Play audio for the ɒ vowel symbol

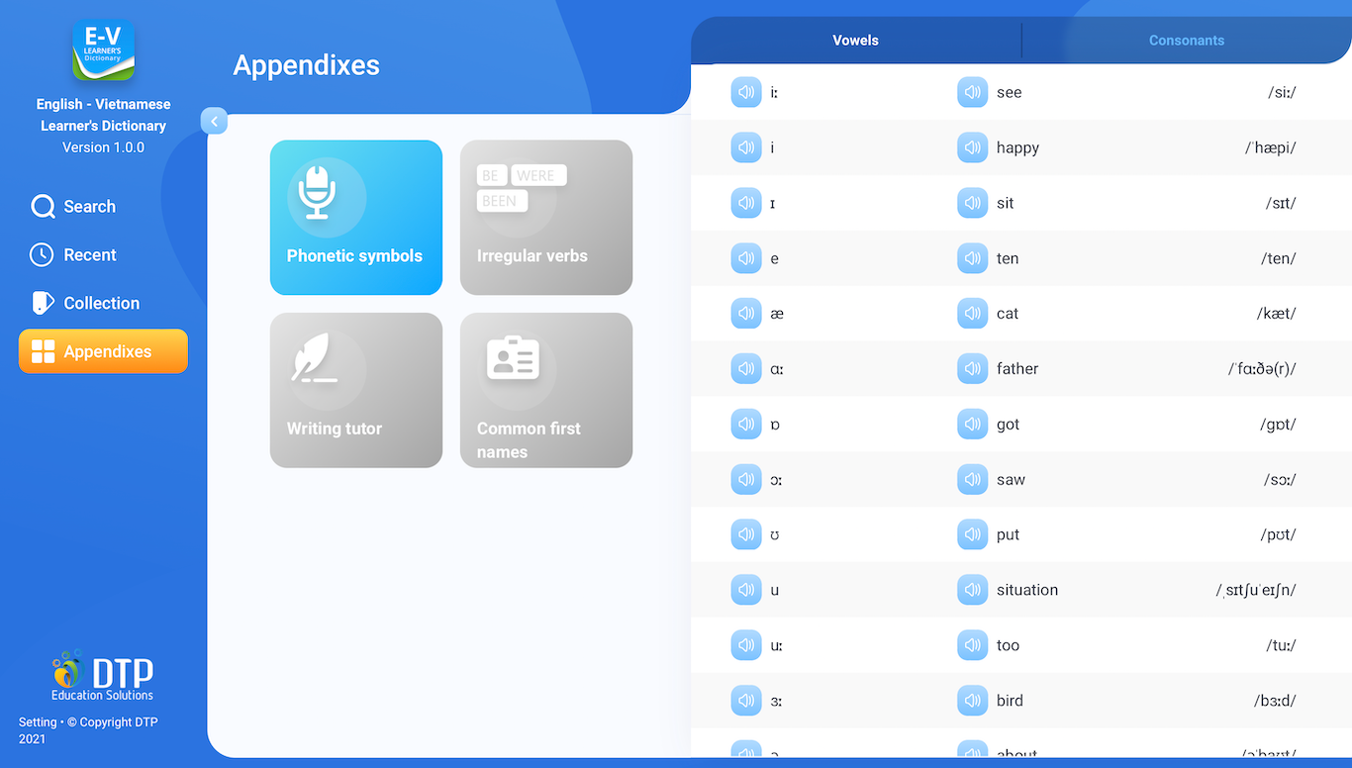(746, 425)
